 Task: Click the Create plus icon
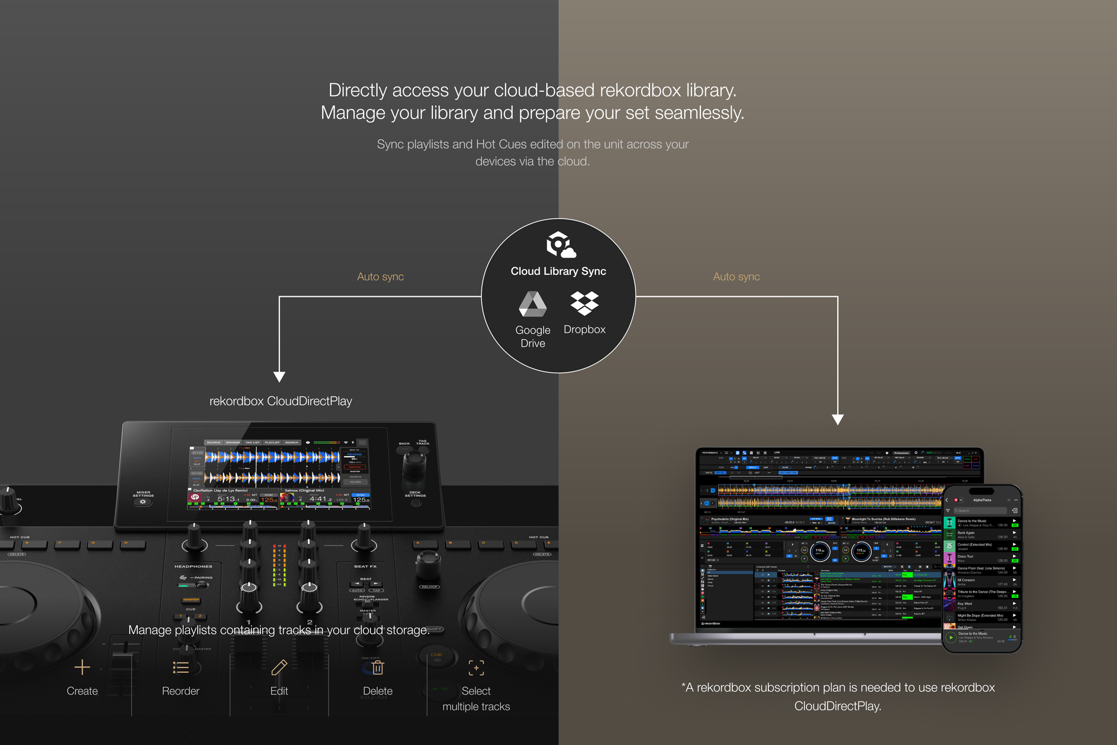point(82,667)
